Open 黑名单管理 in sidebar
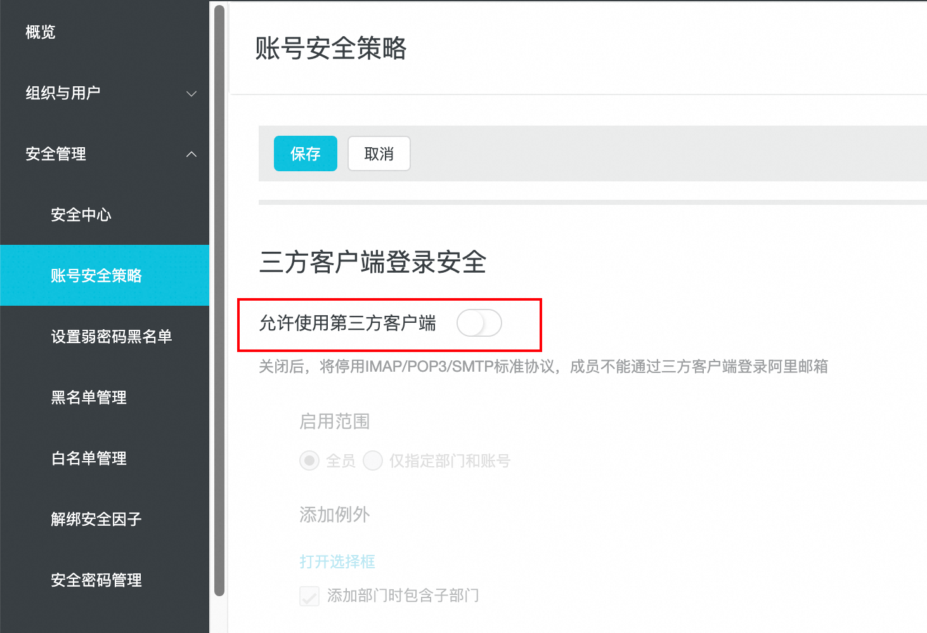This screenshot has width=927, height=633. [x=89, y=398]
